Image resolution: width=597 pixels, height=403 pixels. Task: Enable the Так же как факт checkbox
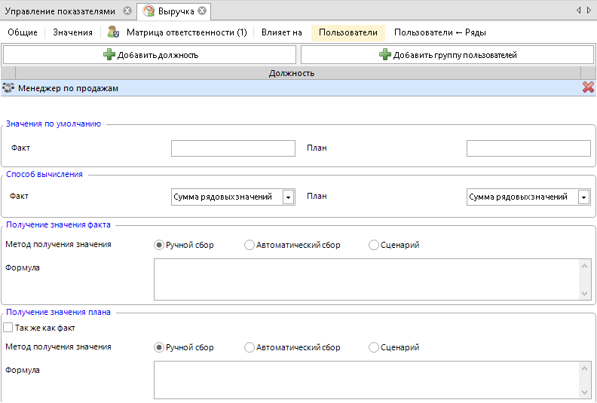point(8,328)
